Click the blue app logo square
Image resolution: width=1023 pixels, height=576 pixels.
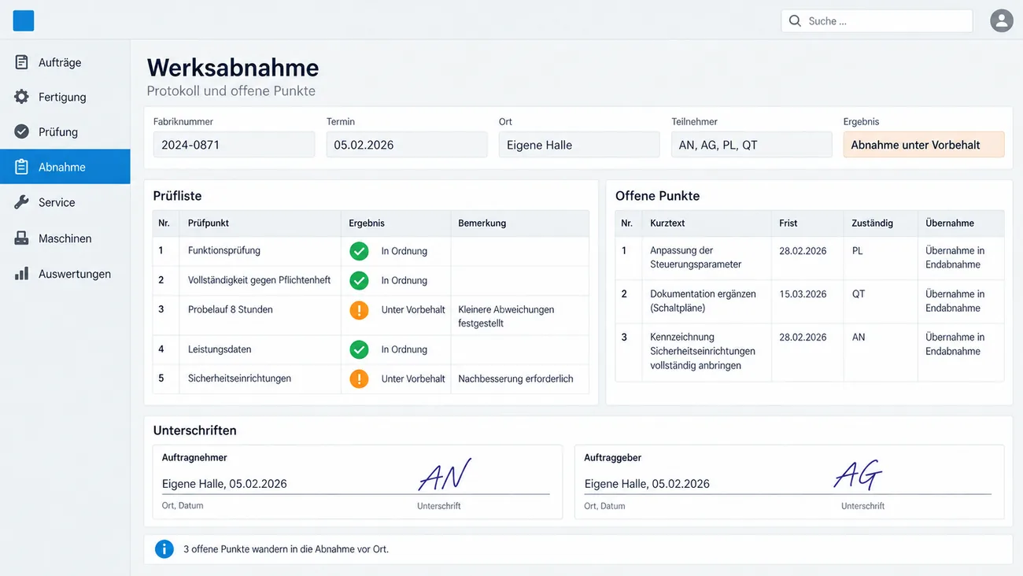24,20
